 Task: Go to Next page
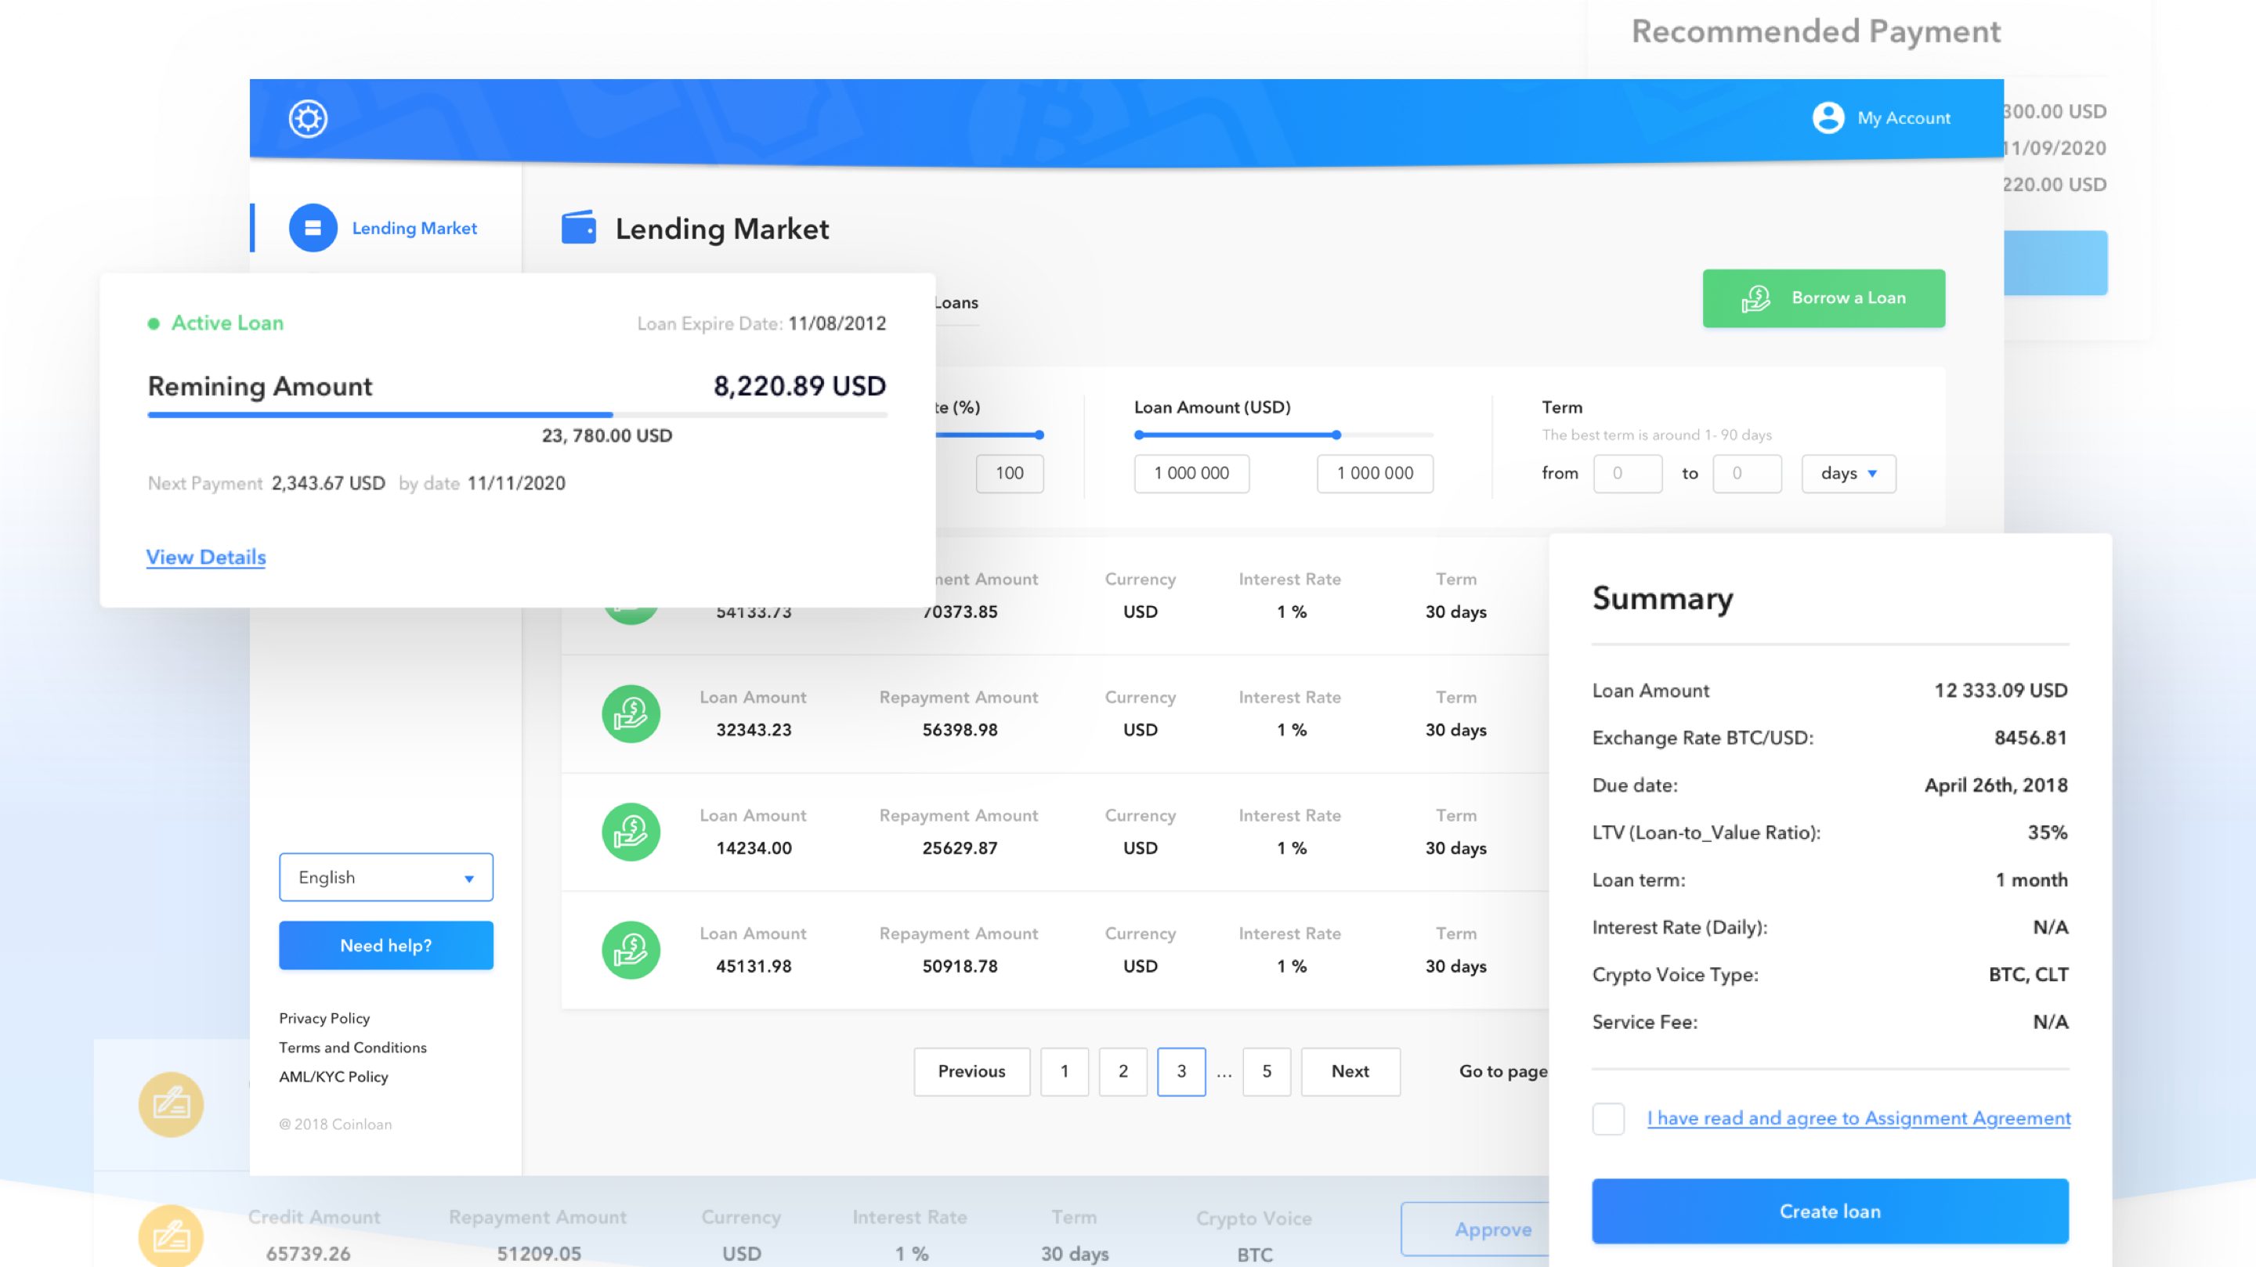(1350, 1072)
